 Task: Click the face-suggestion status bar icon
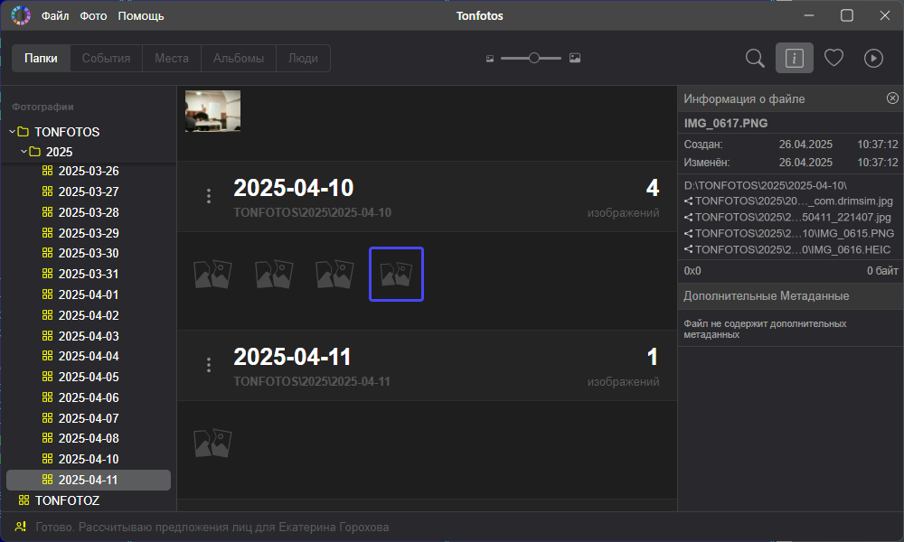pyautogui.click(x=21, y=527)
